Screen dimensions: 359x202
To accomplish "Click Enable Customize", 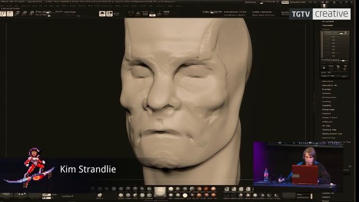I will [x=262, y=12].
